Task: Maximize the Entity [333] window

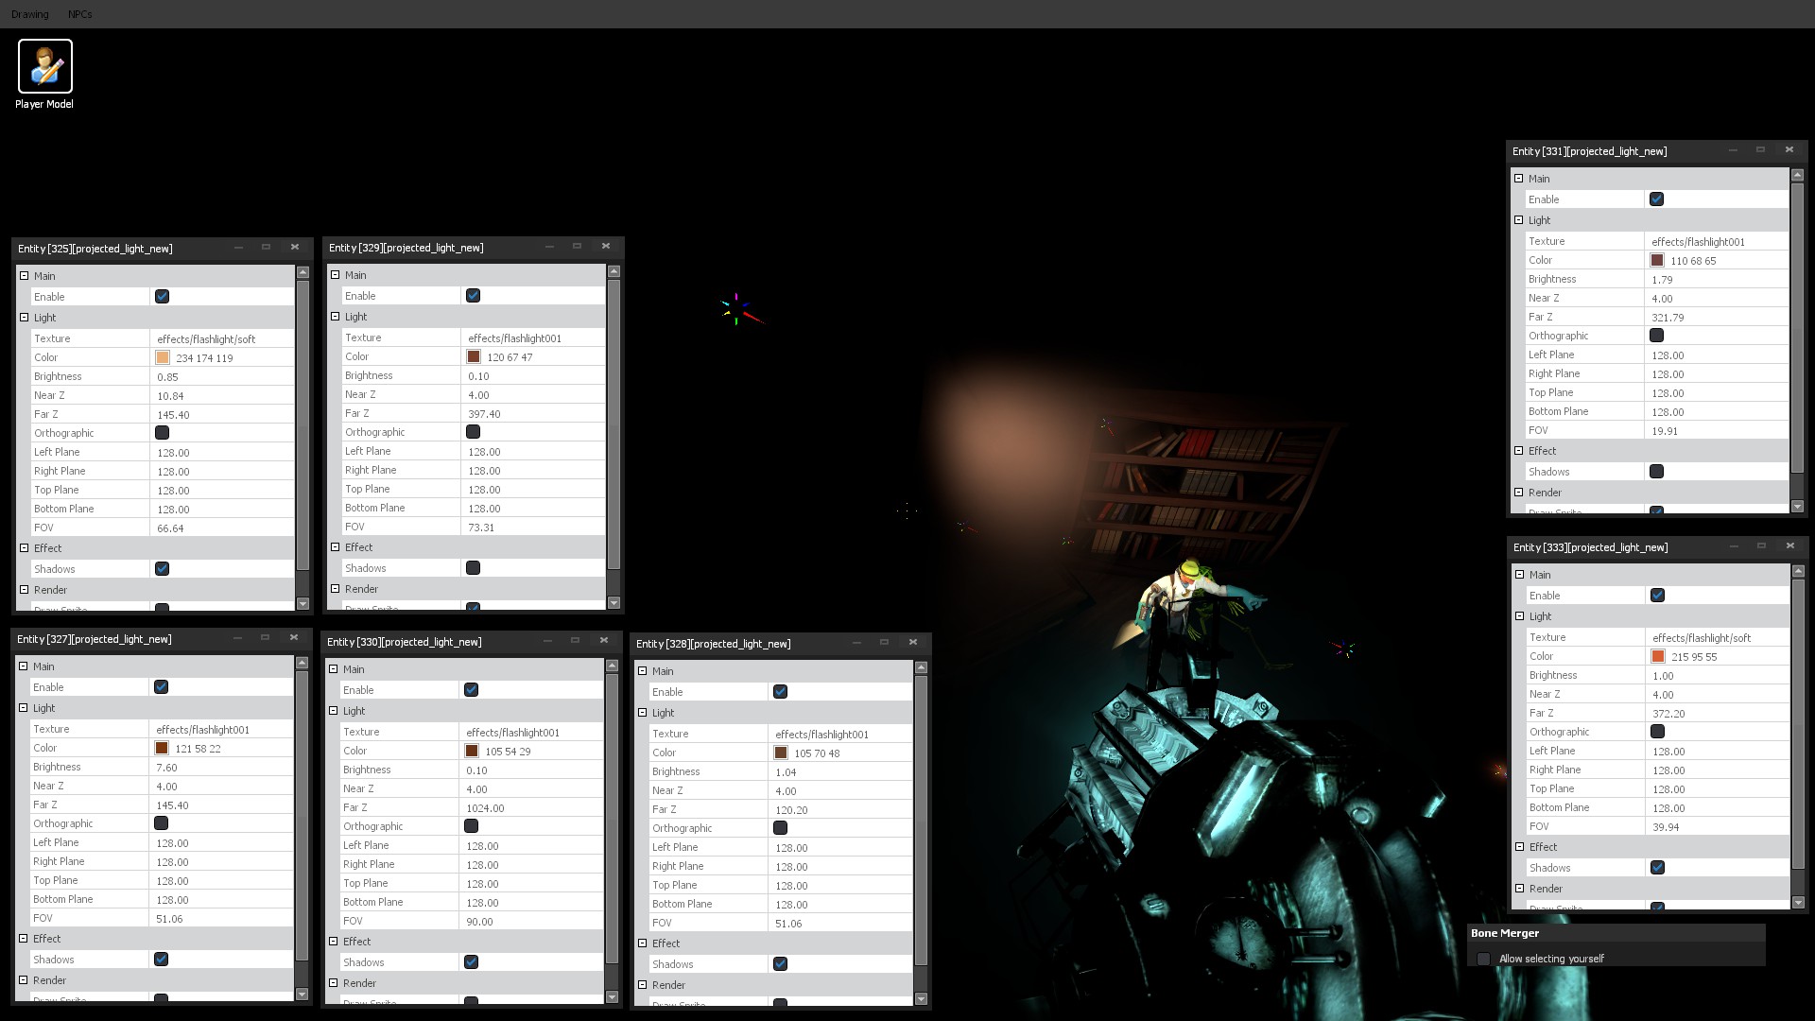Action: click(1761, 545)
